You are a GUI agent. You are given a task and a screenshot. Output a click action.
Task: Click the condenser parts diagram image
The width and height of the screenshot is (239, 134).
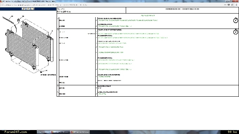(29, 44)
